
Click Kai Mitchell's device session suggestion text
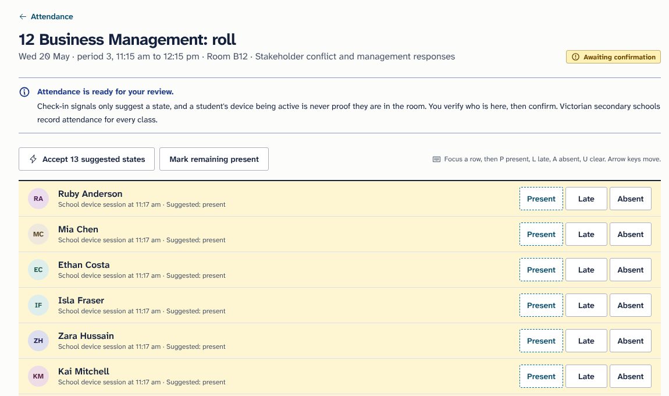click(141, 382)
